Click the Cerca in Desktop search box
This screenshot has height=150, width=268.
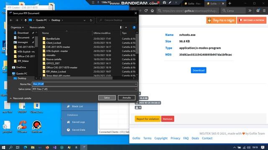(x=116, y=20)
